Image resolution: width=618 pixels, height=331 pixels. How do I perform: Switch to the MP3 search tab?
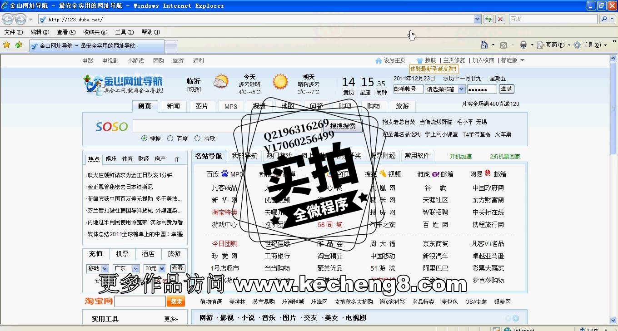coord(230,106)
